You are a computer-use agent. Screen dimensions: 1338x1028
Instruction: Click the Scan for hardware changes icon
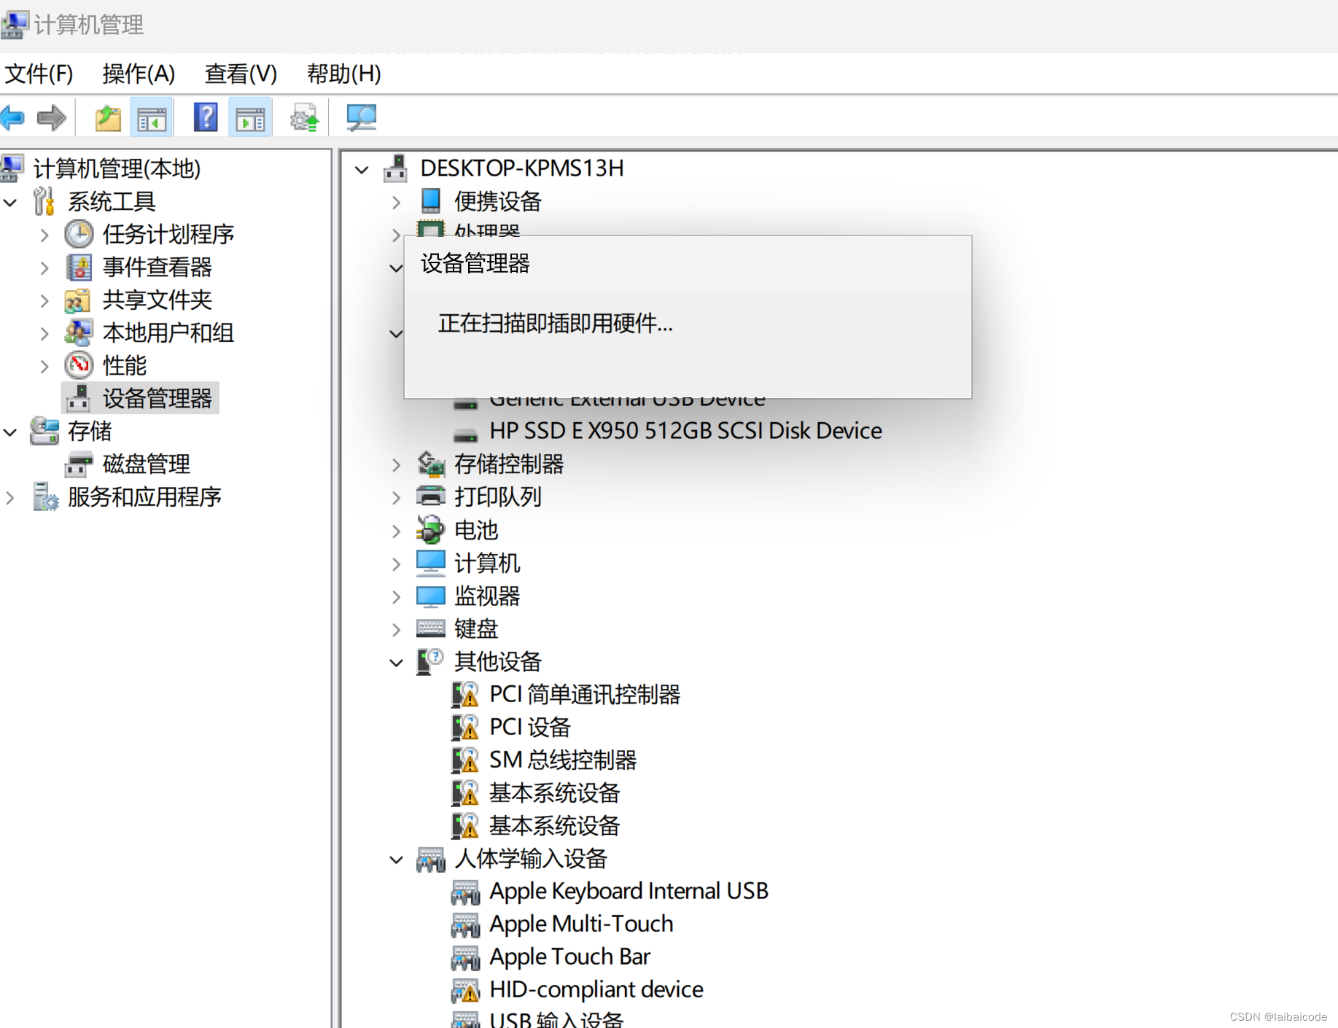(x=362, y=117)
